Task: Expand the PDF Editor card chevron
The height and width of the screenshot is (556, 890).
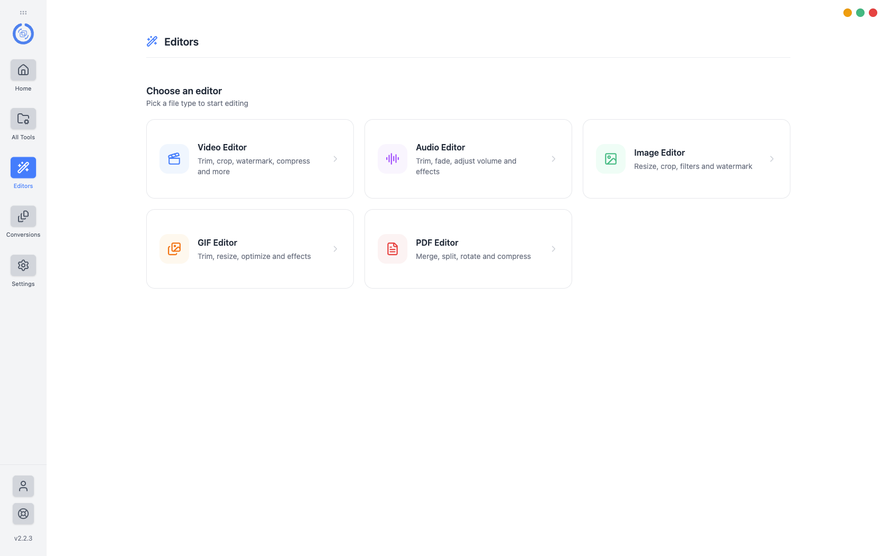Action: [x=554, y=249]
